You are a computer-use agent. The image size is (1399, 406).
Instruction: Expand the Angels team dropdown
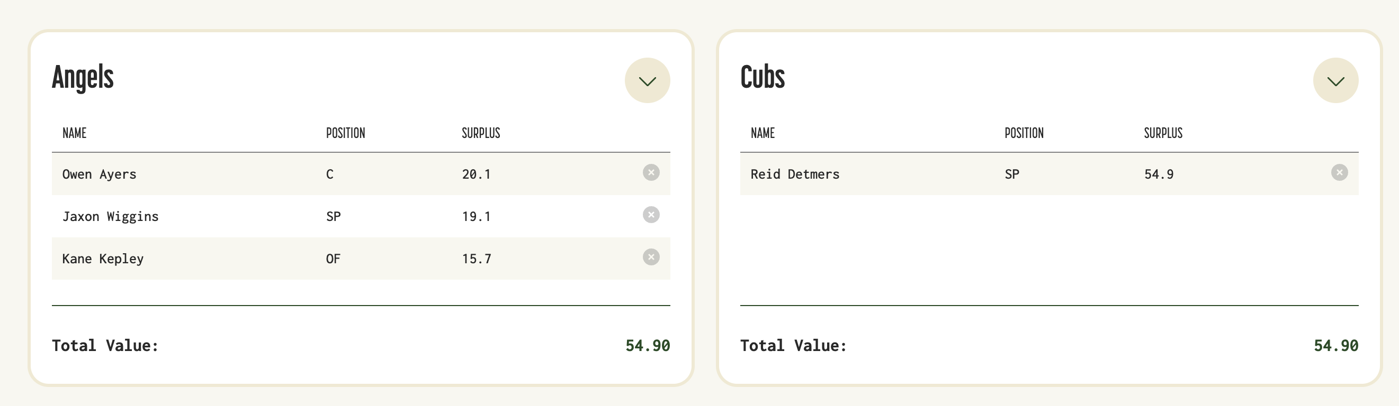[648, 80]
